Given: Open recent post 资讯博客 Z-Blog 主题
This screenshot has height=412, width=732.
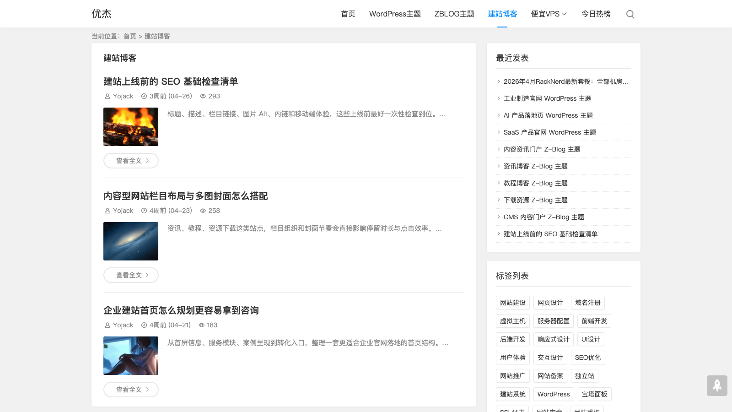Looking at the screenshot, I should click(x=536, y=166).
